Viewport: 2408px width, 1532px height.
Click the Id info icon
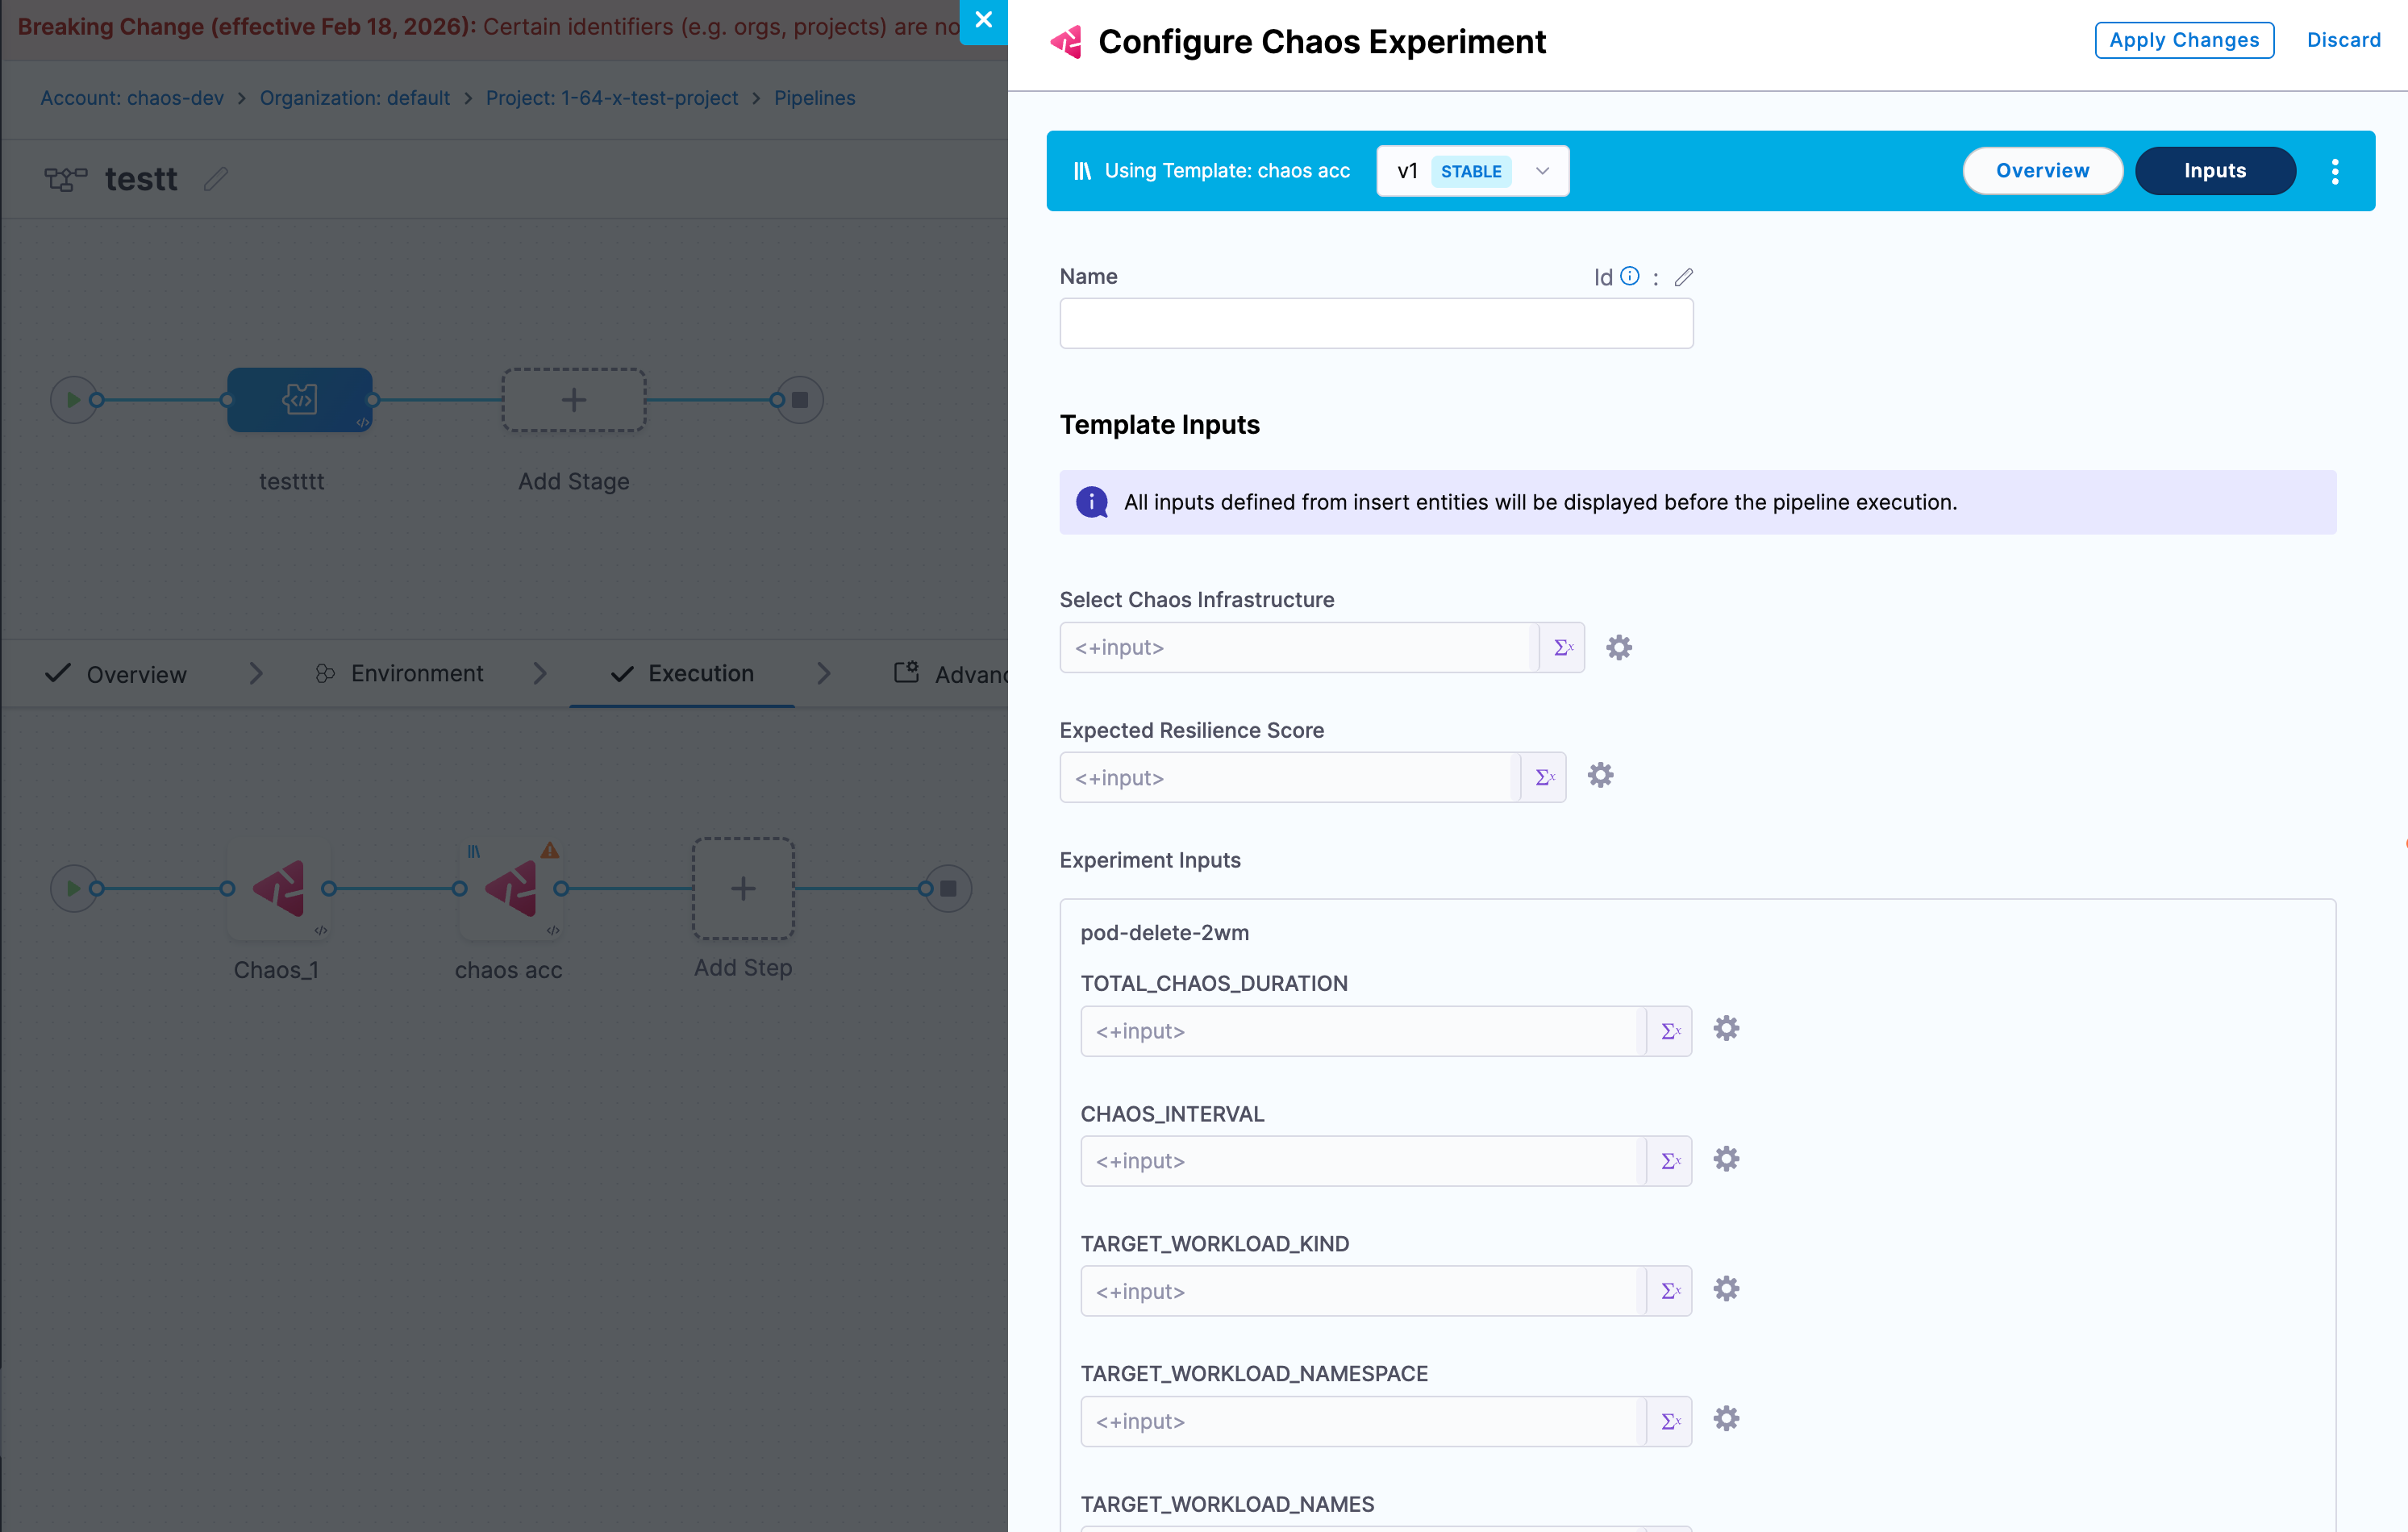pyautogui.click(x=1630, y=276)
